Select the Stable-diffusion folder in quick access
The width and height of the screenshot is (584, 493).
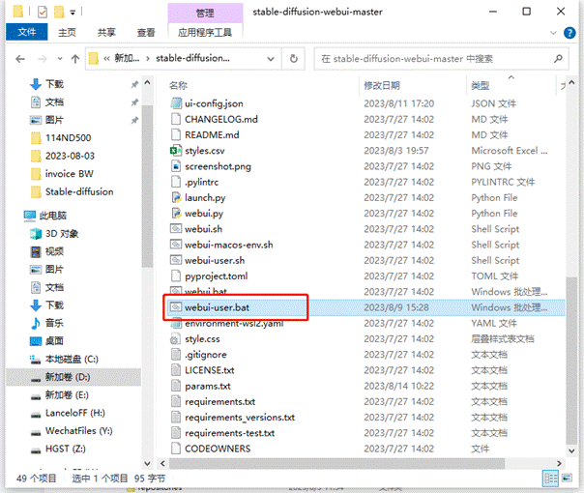pos(78,191)
